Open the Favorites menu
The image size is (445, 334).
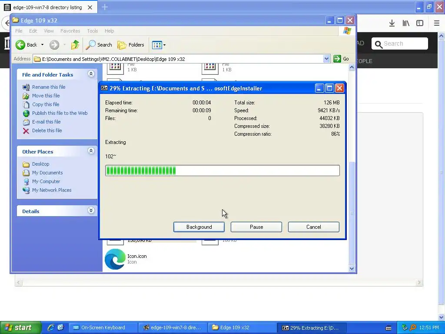(70, 31)
